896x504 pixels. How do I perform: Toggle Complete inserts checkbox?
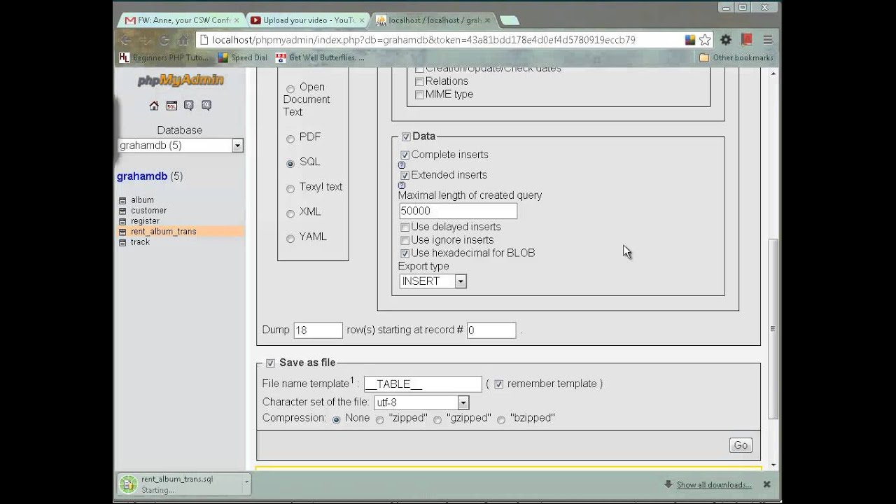[x=405, y=155]
